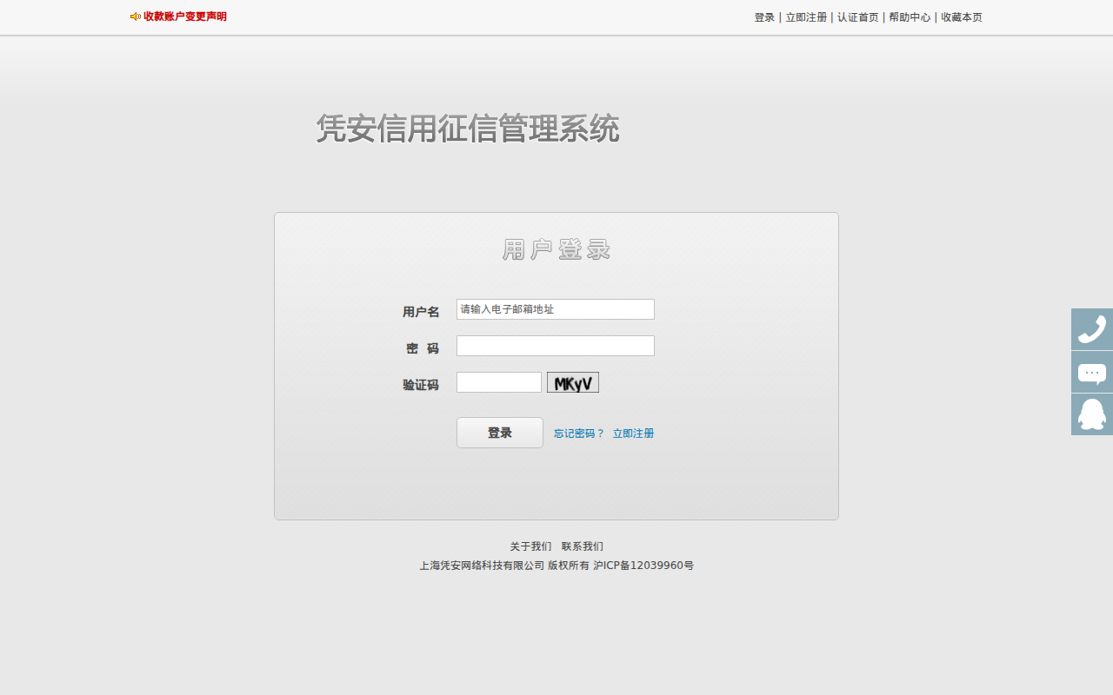Click 立即注册 next to the login button
Image resolution: width=1113 pixels, height=695 pixels.
pyautogui.click(x=632, y=433)
